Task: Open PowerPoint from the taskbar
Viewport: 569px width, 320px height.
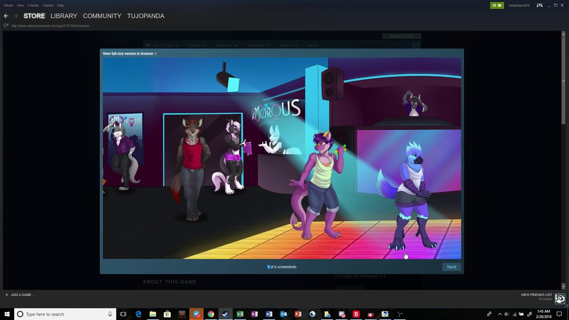Action: (x=298, y=314)
